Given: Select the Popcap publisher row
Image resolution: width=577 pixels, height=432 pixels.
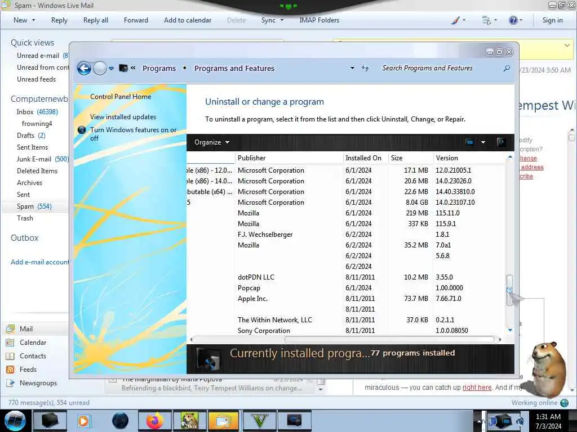Looking at the screenshot, I should click(x=346, y=288).
